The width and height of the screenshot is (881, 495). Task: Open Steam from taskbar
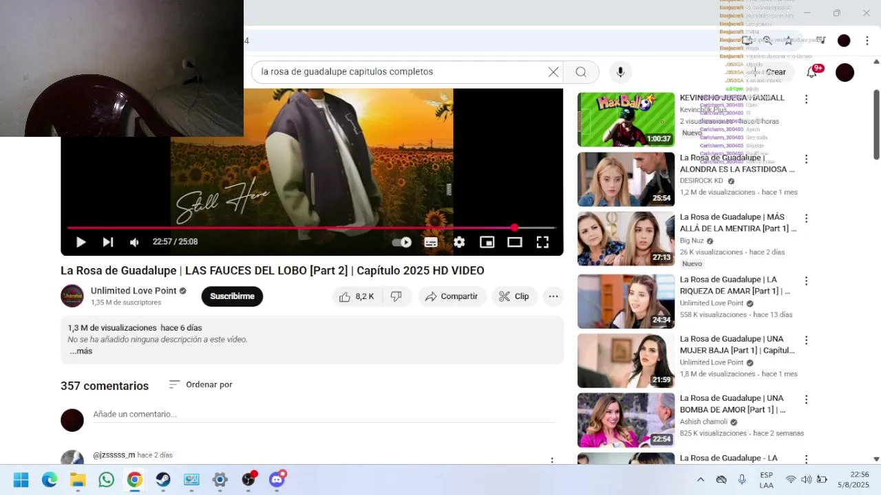coord(163,479)
